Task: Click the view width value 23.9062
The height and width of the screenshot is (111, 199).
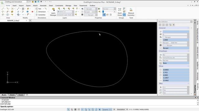Action: (176, 80)
